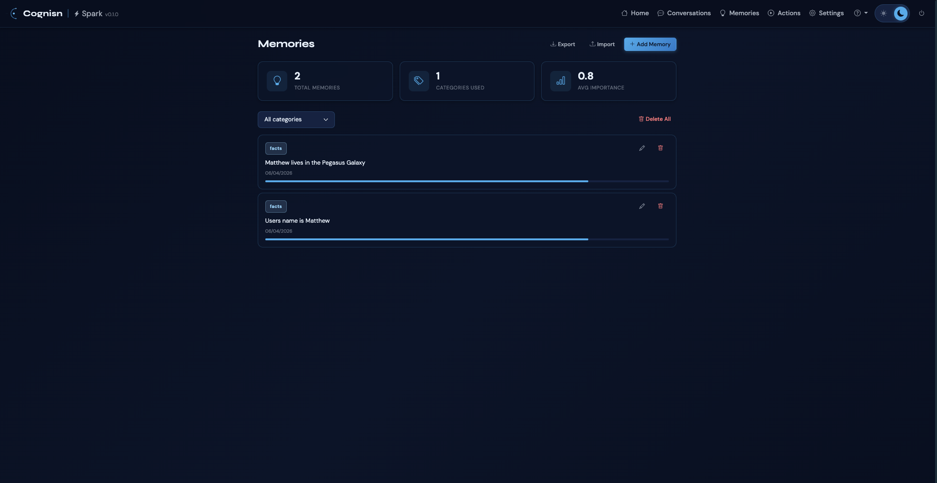Edit the Pegasus Galaxy memory with pencil icon

[x=642, y=148]
